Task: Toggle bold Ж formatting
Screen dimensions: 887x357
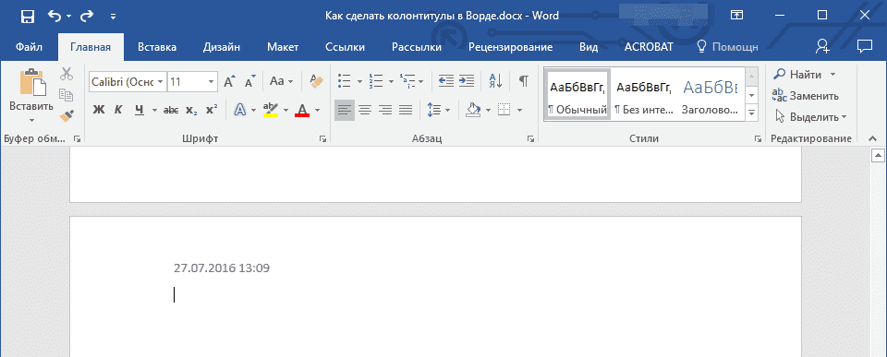Action: click(x=99, y=110)
